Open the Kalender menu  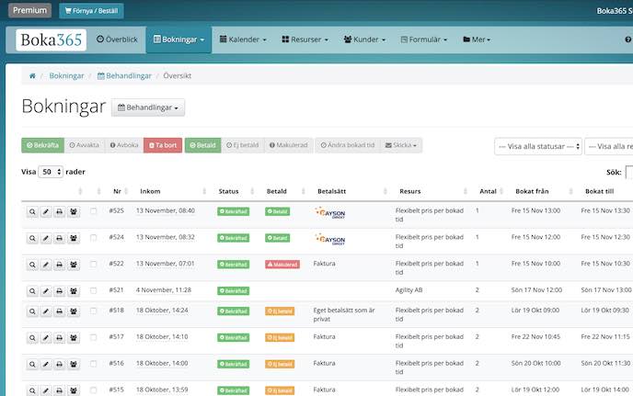(x=243, y=40)
